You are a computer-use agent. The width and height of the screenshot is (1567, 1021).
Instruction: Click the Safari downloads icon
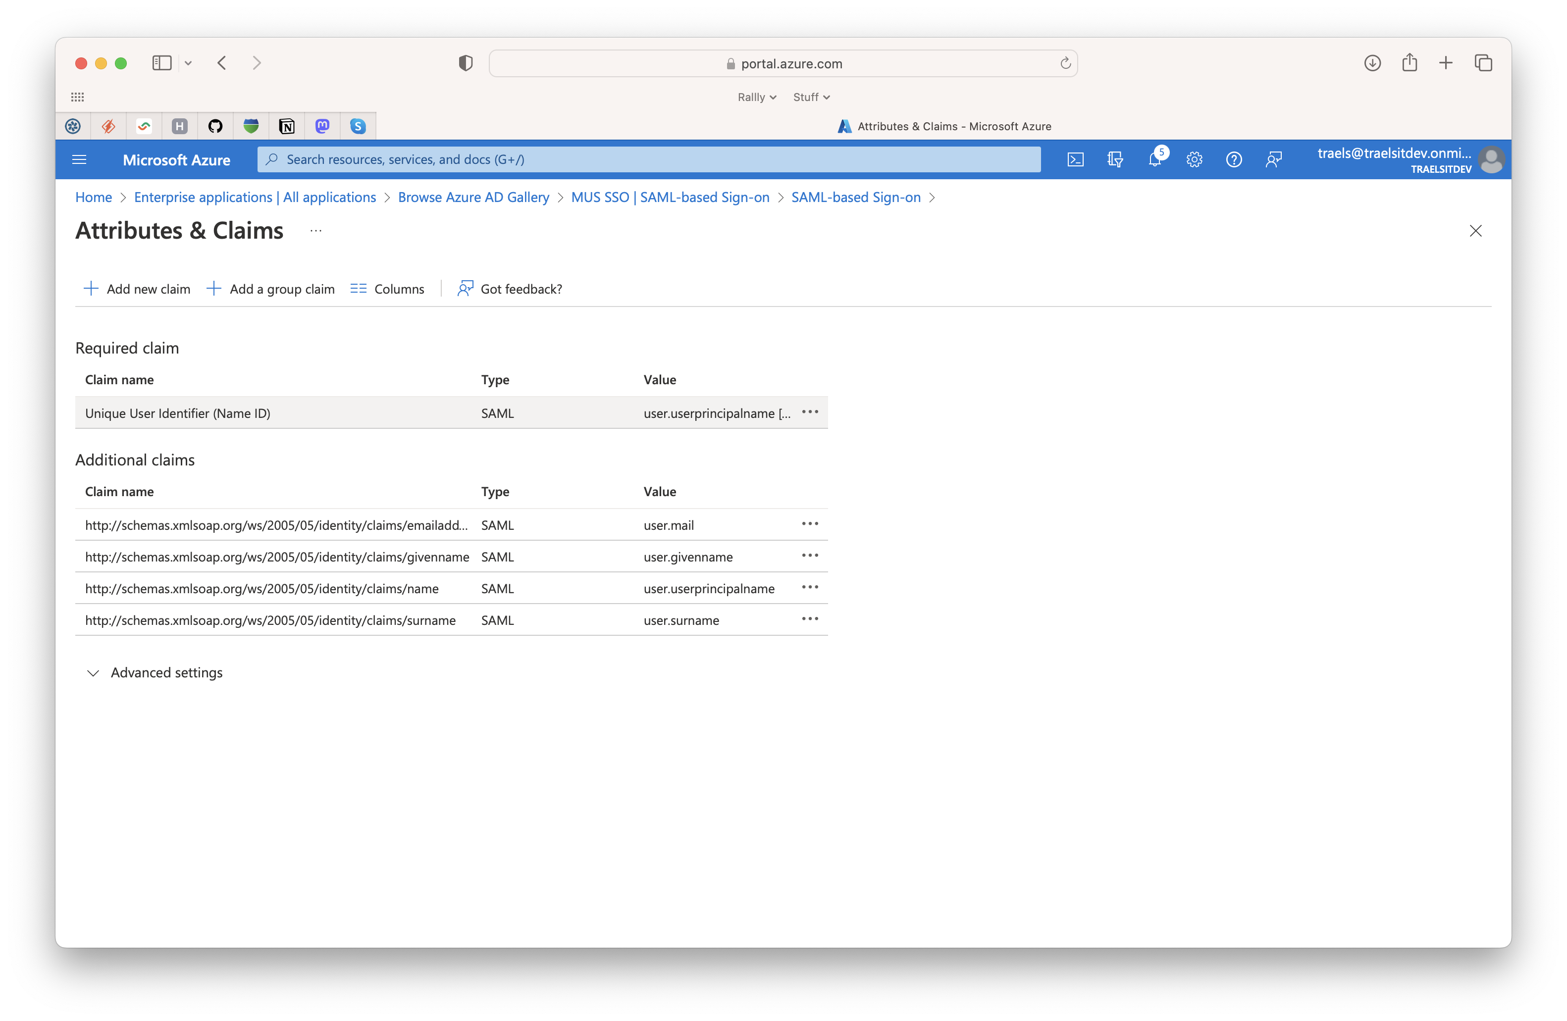(x=1372, y=63)
